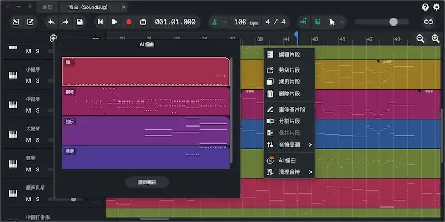Viewport: 445px width, 222px height.
Task: Click the piano icon of 中提琴 track
Action: pos(13,105)
